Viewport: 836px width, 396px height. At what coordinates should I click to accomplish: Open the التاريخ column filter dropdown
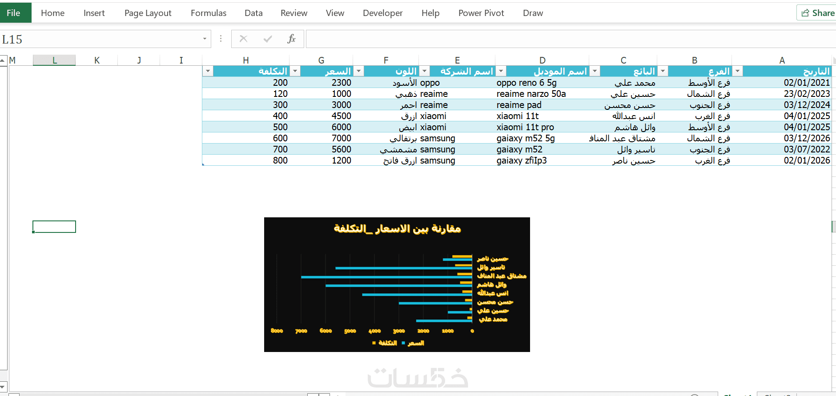coord(738,71)
